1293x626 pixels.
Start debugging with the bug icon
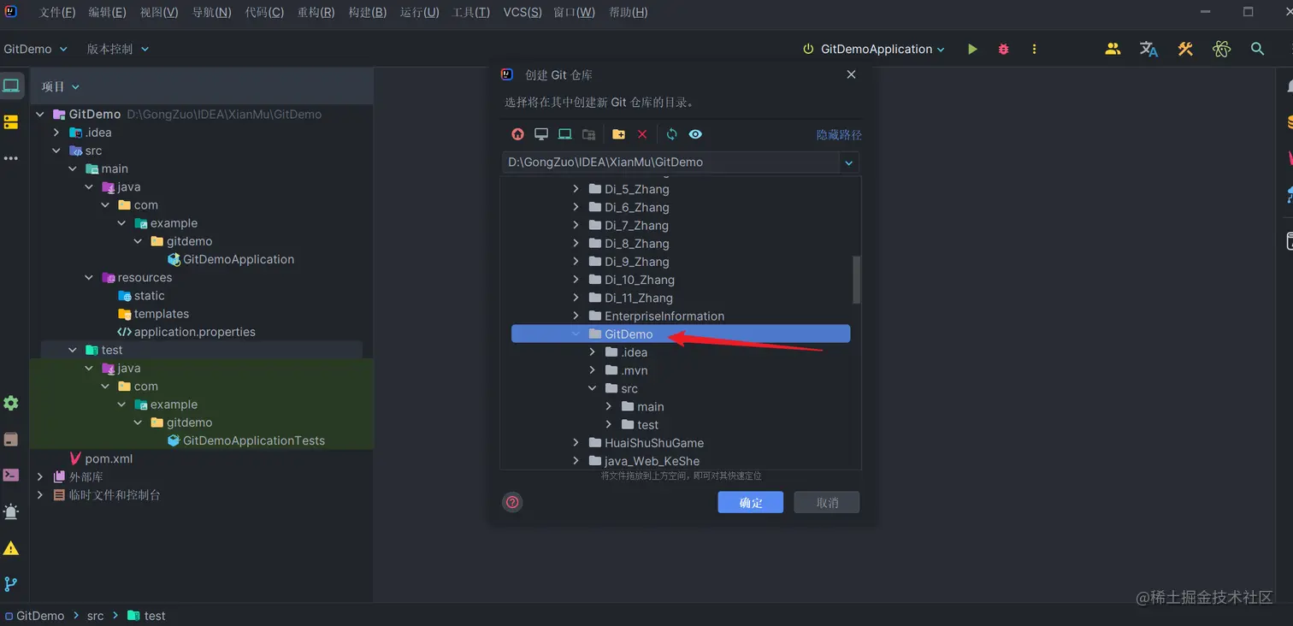(x=1002, y=49)
